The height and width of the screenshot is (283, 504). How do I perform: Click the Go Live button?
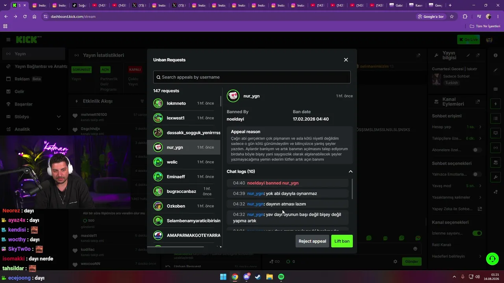[468, 39]
